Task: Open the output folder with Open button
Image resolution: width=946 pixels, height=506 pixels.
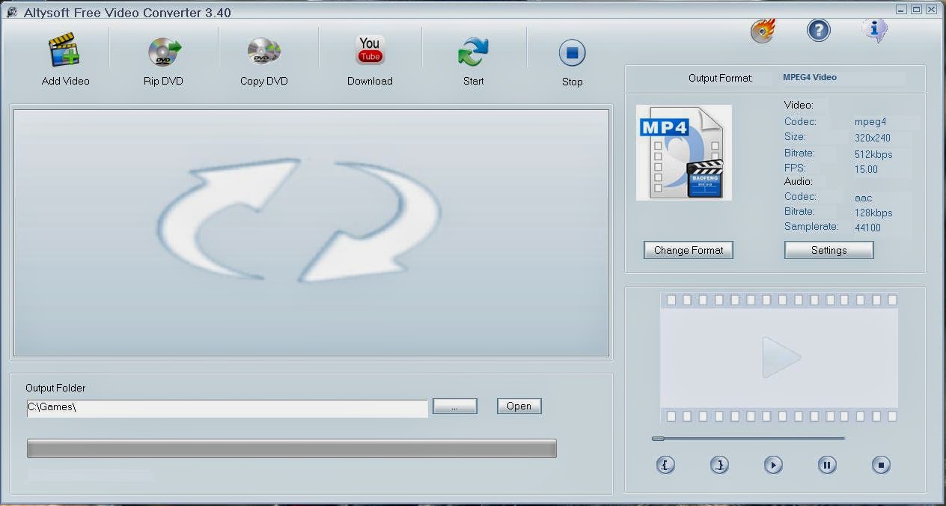Action: click(519, 406)
